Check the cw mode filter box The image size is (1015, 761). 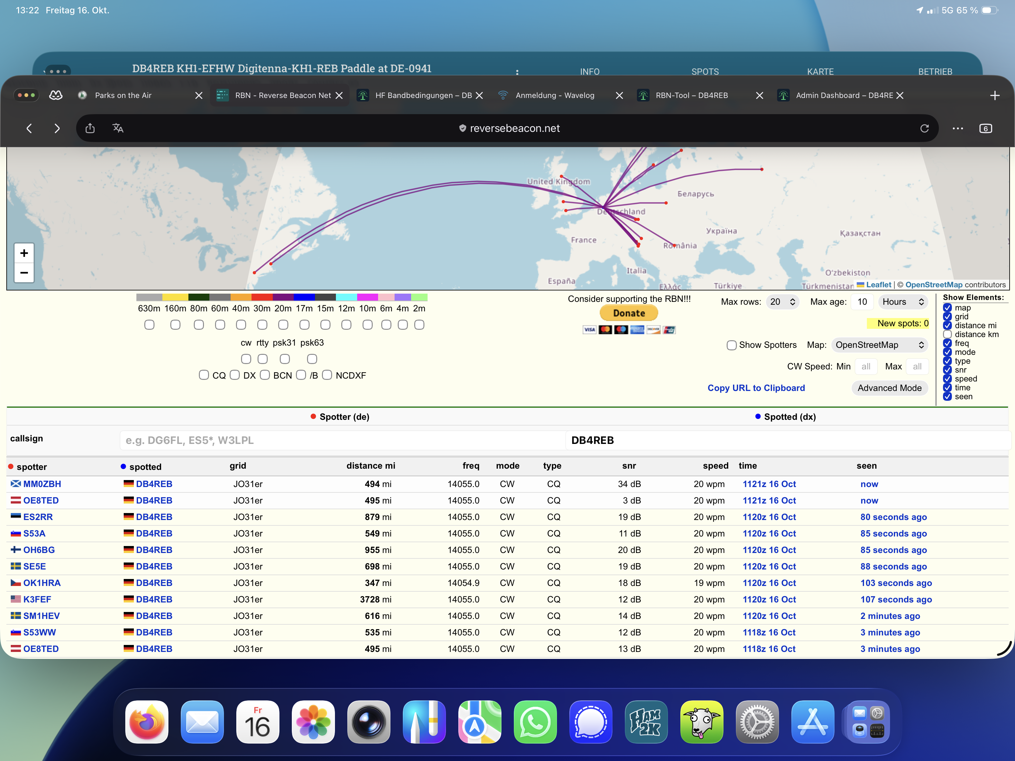point(246,359)
